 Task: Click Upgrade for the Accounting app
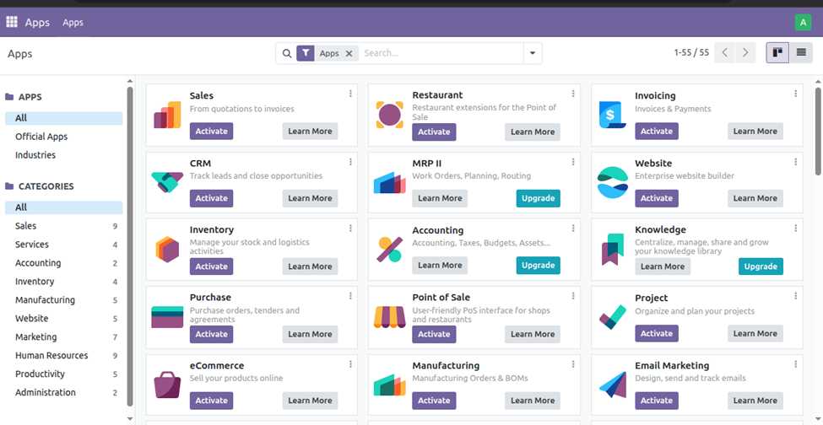(x=538, y=265)
